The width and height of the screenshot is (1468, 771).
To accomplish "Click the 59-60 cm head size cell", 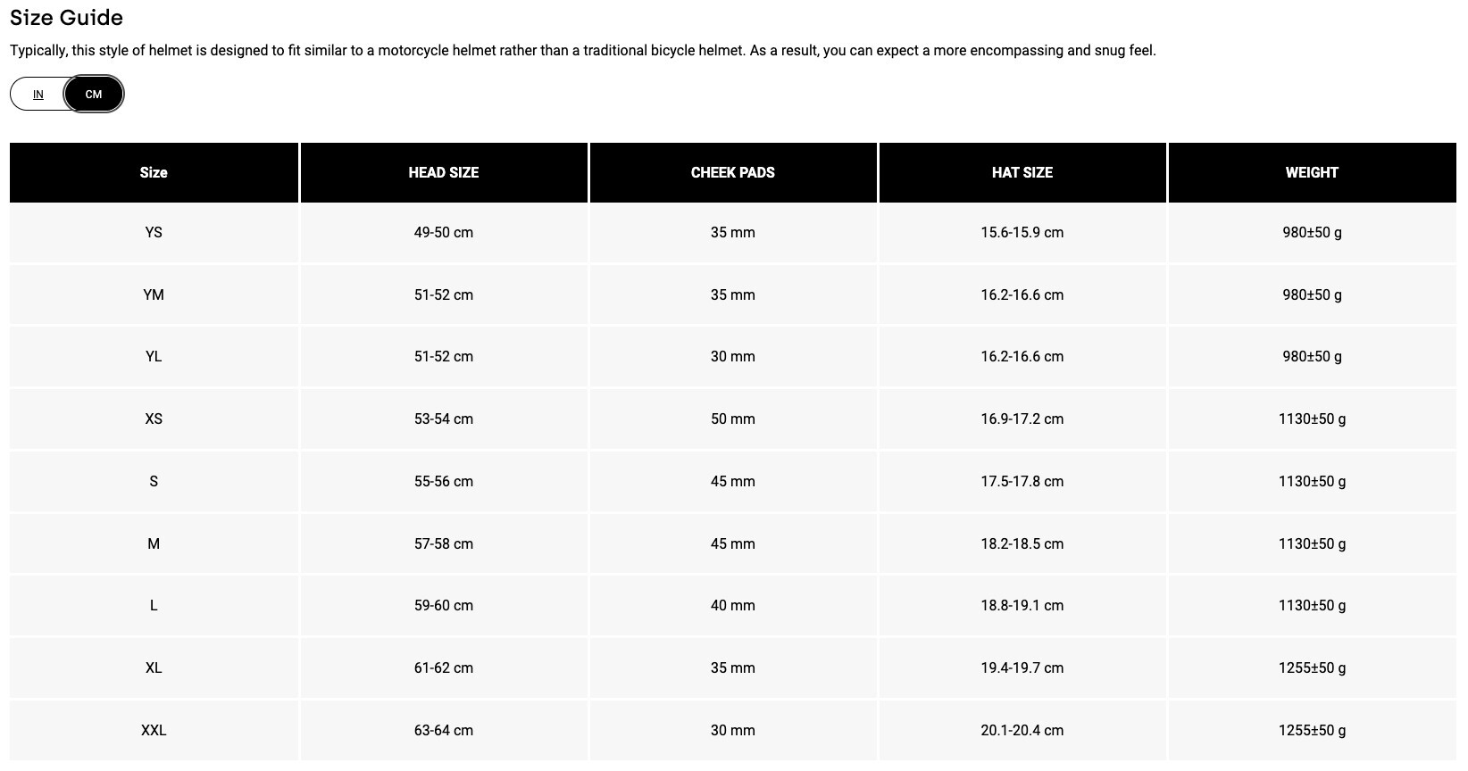I will (x=444, y=606).
